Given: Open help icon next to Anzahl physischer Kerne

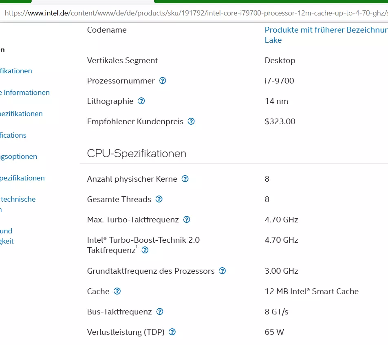Looking at the screenshot, I should [x=185, y=179].
